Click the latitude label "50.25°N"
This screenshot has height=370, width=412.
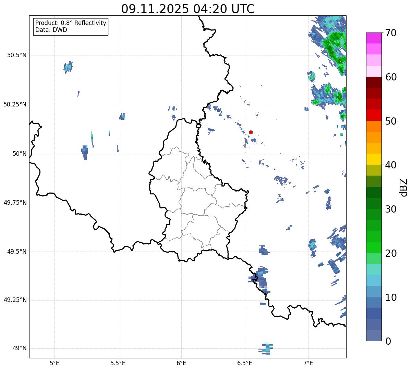[x=15, y=104]
